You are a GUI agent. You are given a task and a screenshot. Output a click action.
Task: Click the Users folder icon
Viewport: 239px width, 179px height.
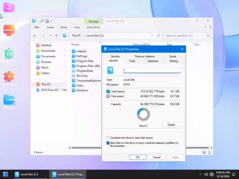pyautogui.click(x=74, y=86)
